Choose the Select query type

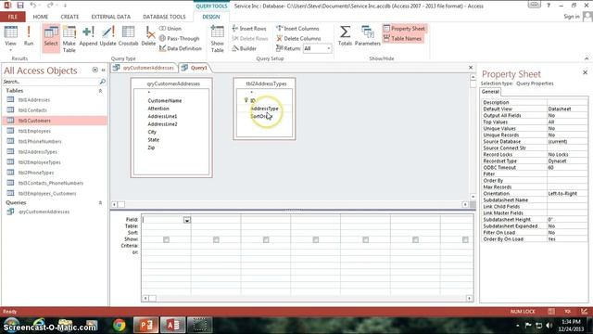coord(51,38)
